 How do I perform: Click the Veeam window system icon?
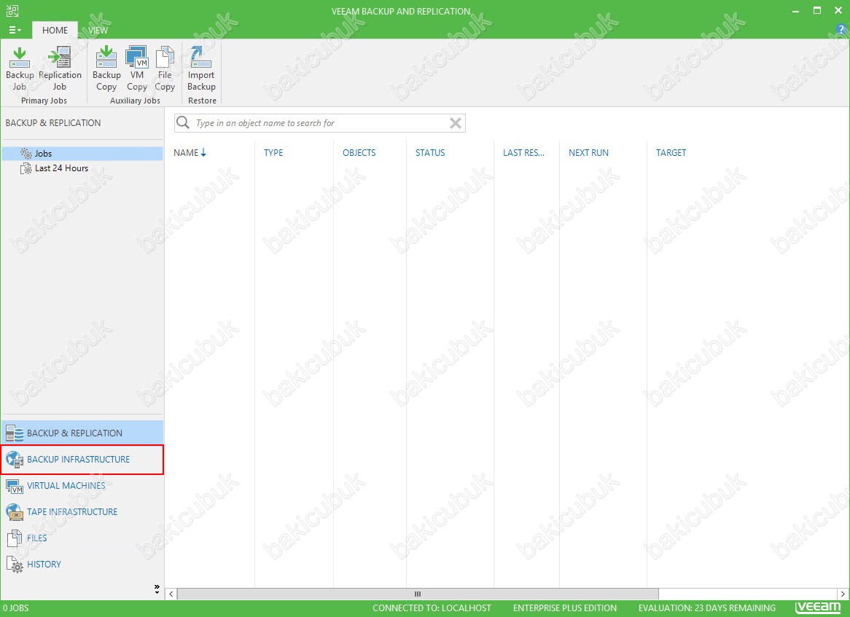pyautogui.click(x=12, y=10)
